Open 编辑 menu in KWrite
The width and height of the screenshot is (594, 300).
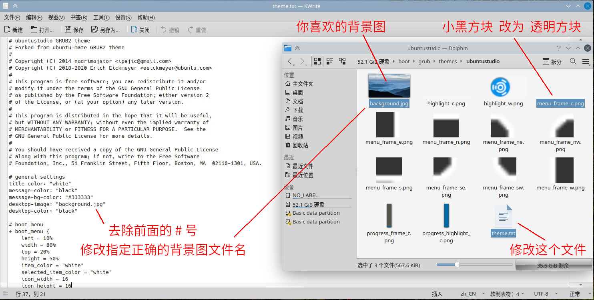click(x=34, y=17)
